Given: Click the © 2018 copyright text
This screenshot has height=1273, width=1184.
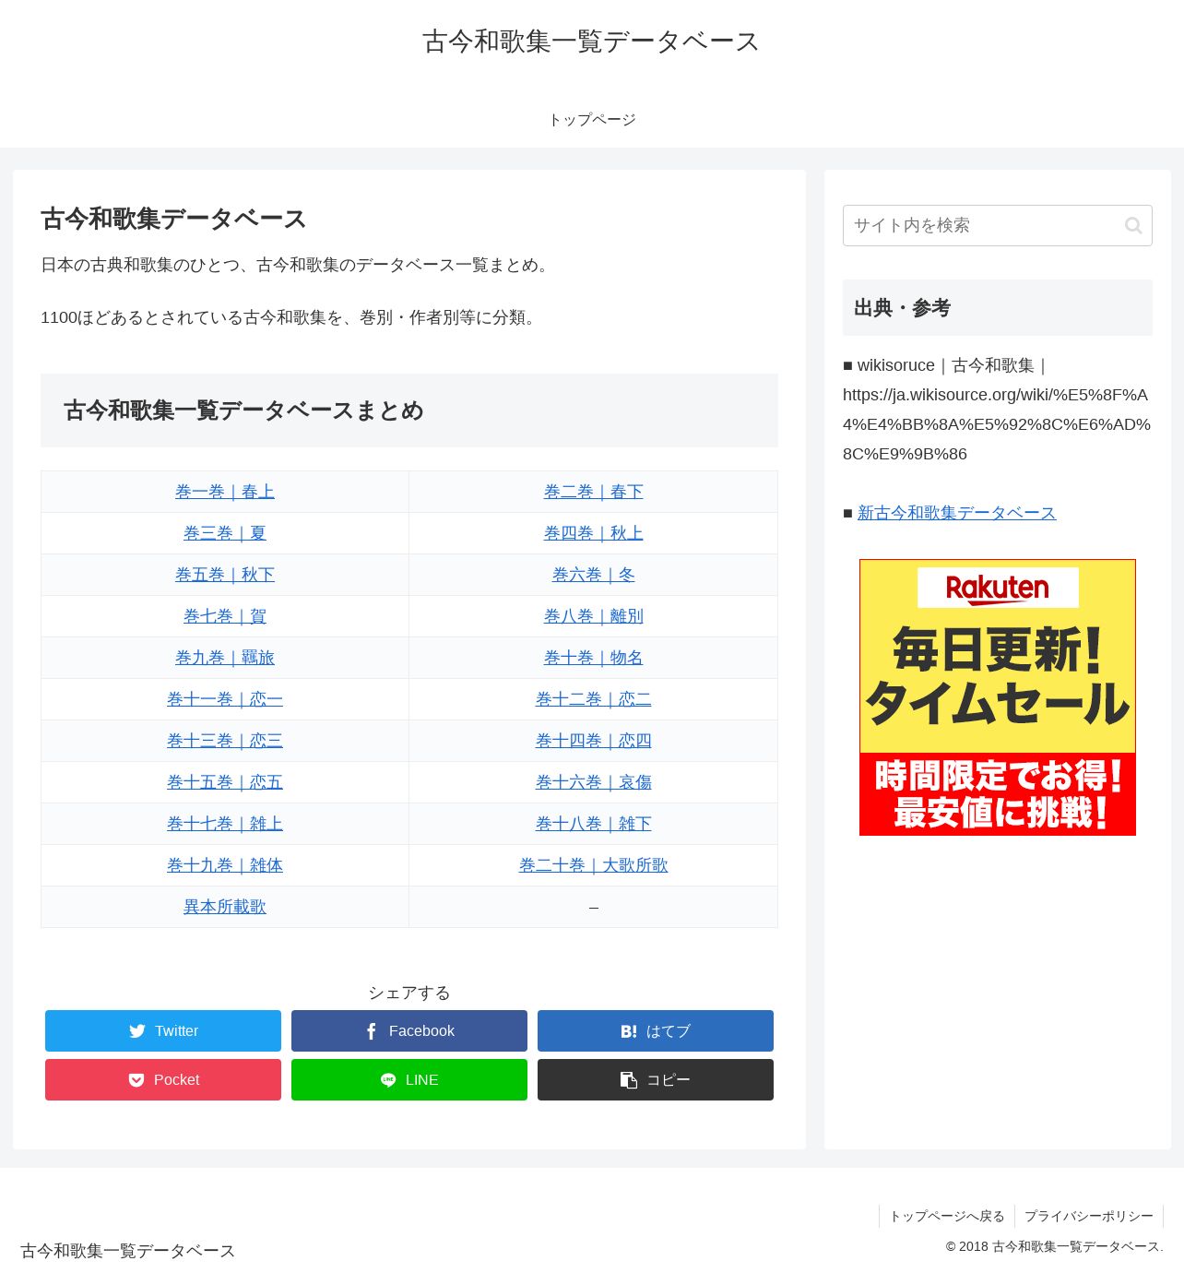Looking at the screenshot, I should tap(1054, 1246).
